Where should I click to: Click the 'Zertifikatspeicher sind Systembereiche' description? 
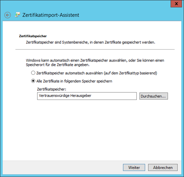coord(90,42)
